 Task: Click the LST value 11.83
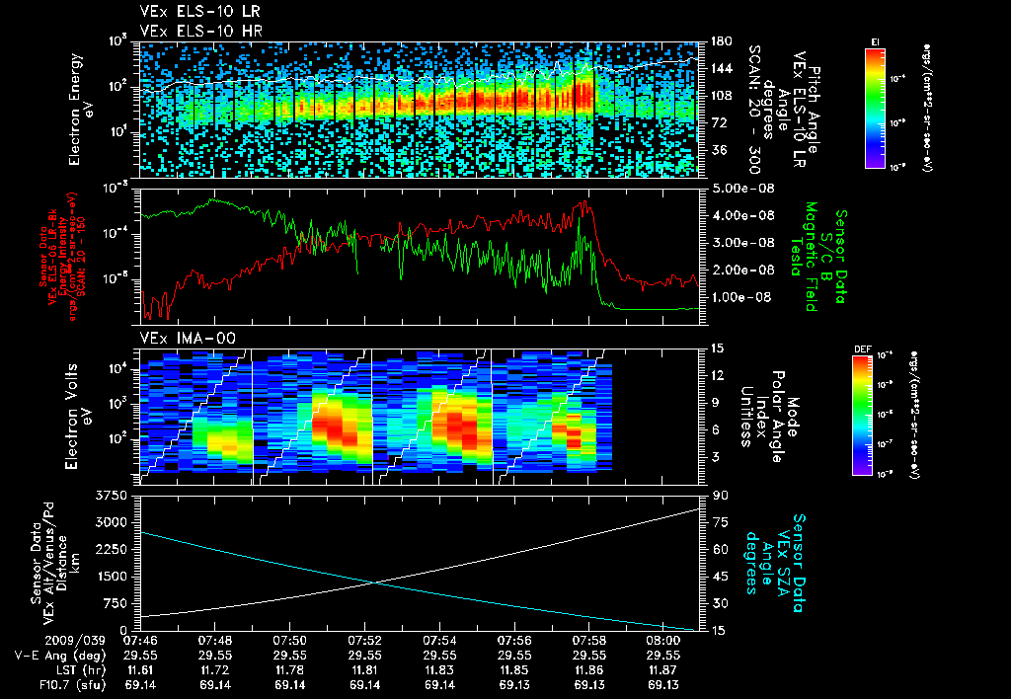pos(439,670)
